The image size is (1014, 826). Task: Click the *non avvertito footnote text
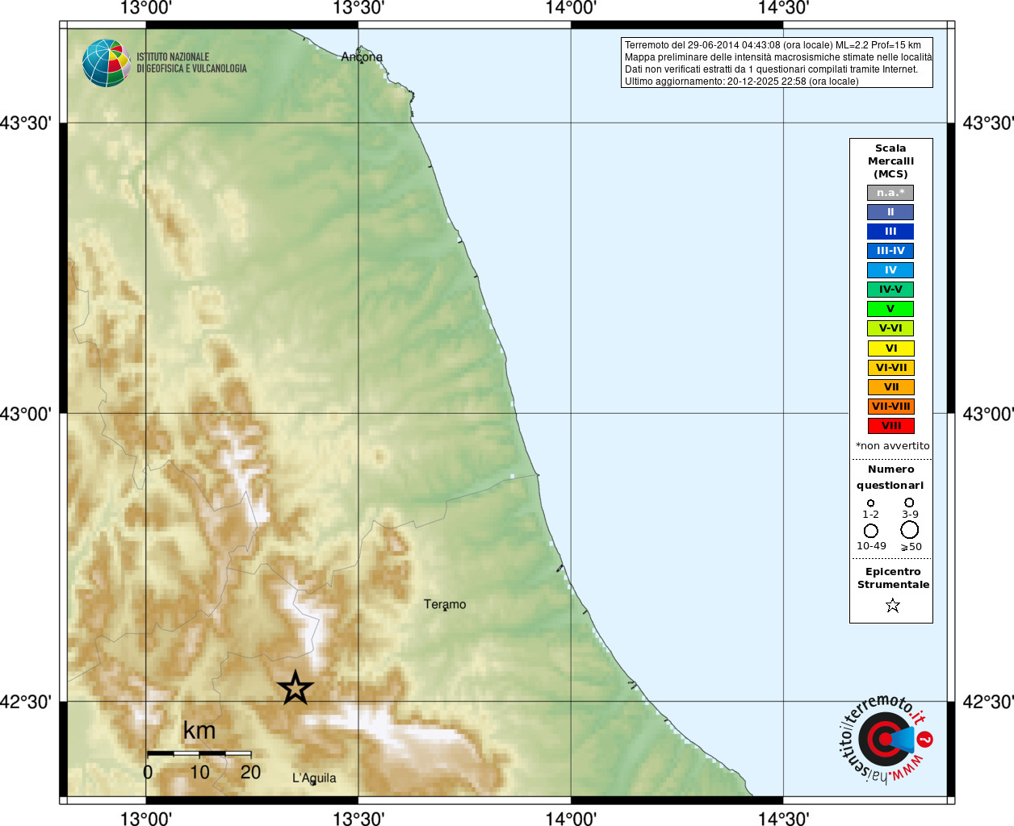point(892,446)
